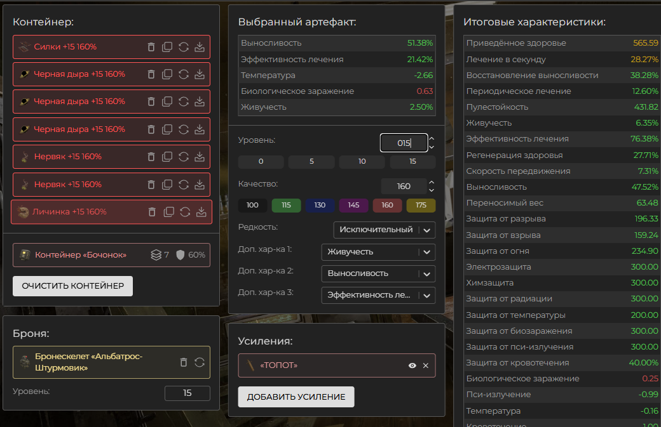Click the armor Уровень input field

pos(187,393)
